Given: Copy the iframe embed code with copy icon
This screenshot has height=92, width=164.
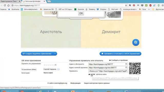Looking at the screenshot, I should (x=126, y=71).
